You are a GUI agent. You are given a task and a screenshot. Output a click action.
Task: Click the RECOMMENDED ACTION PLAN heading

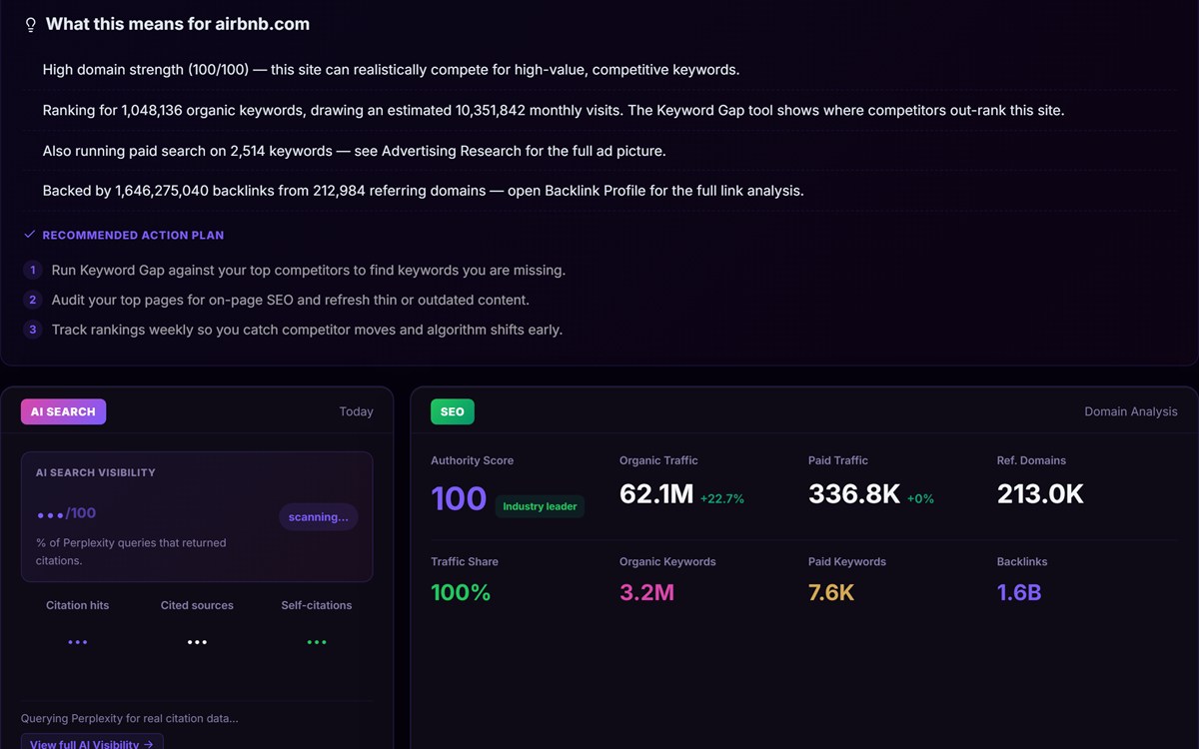133,235
